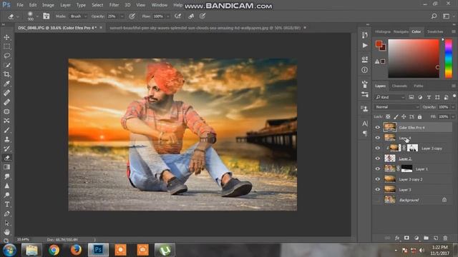The width and height of the screenshot is (458, 257).
Task: Pick a color in the color field
Action: (x=414, y=59)
